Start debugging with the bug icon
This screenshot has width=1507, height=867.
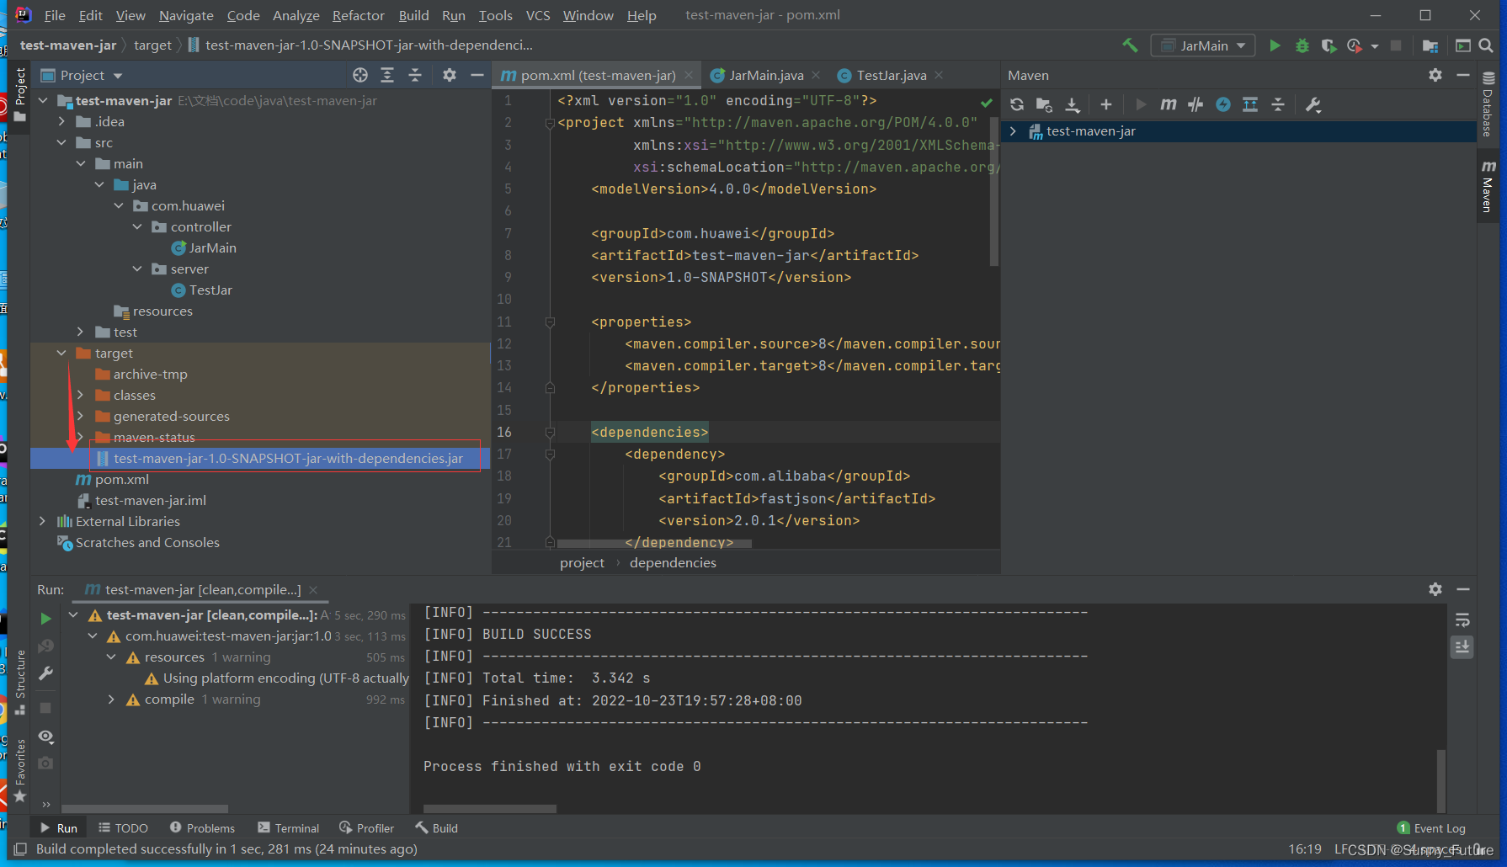(1302, 45)
